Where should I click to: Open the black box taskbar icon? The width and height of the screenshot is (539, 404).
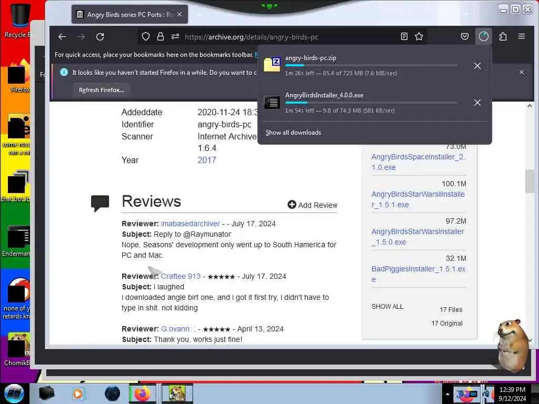47,393
